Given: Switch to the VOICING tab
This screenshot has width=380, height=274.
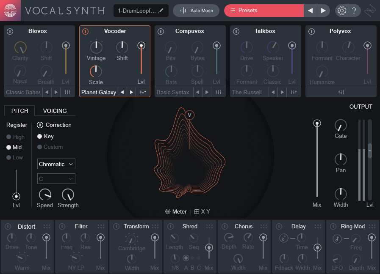Looking at the screenshot, I should point(55,111).
